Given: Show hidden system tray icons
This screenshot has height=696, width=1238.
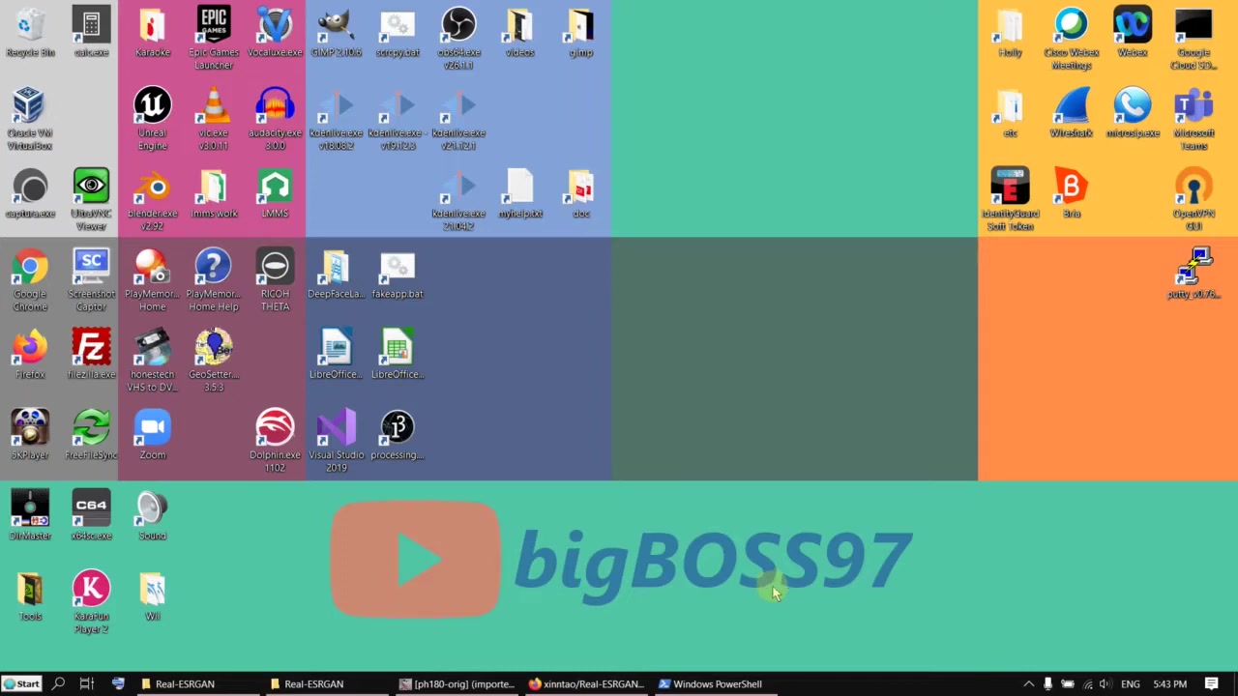Looking at the screenshot, I should click(1028, 683).
